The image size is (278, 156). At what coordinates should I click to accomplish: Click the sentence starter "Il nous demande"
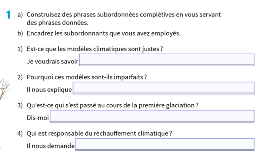pos(51,146)
